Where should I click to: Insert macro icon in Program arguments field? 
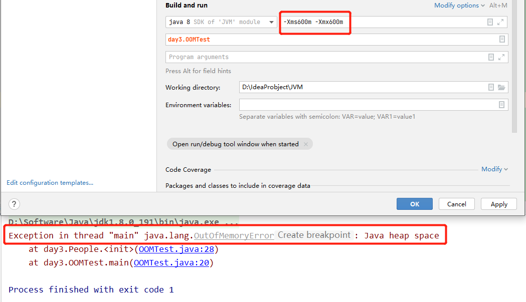pos(491,57)
